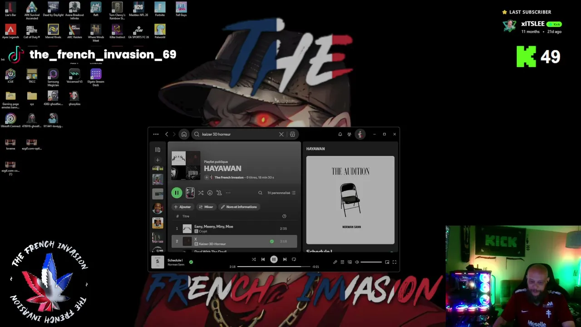
Task: Open the Spotify three-dots main menu
Action: tap(156, 134)
